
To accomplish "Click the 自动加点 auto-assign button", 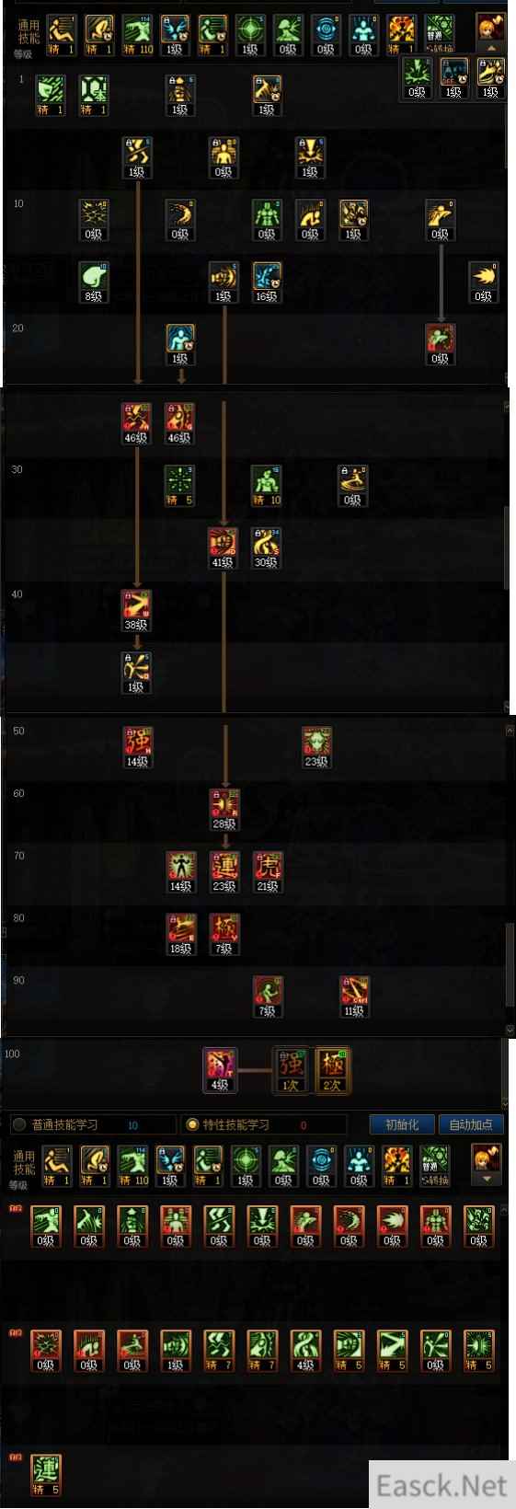I will [x=471, y=1124].
